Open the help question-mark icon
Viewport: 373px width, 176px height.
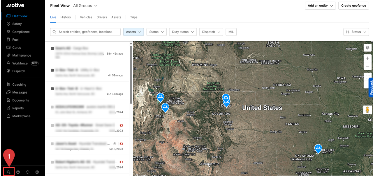(x=18, y=172)
